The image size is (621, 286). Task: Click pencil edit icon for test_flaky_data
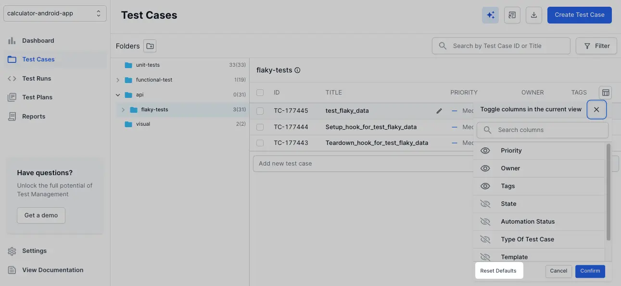pyautogui.click(x=439, y=111)
